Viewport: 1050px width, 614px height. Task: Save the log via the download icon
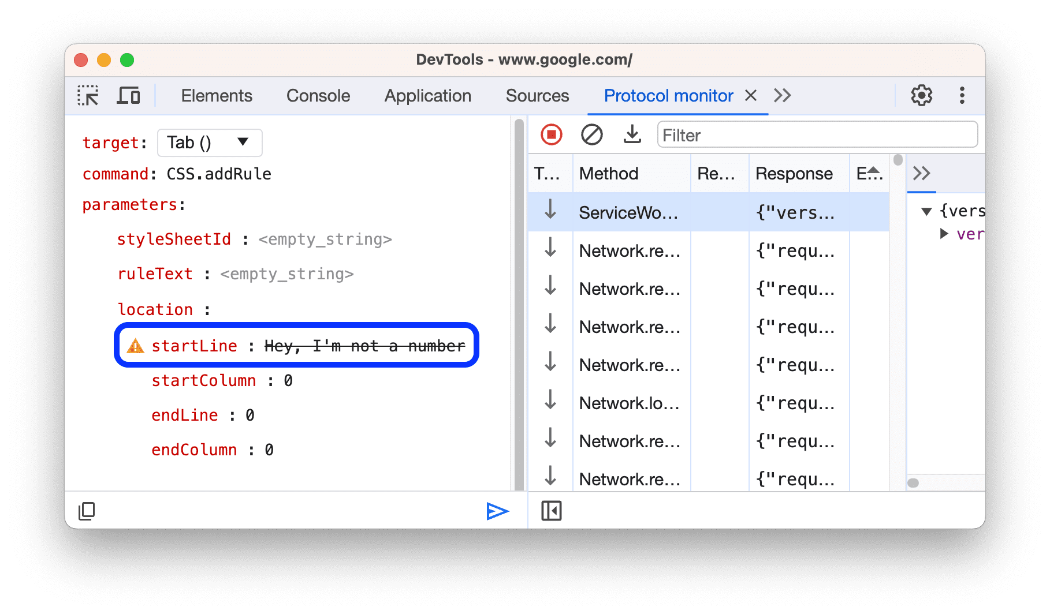632,134
